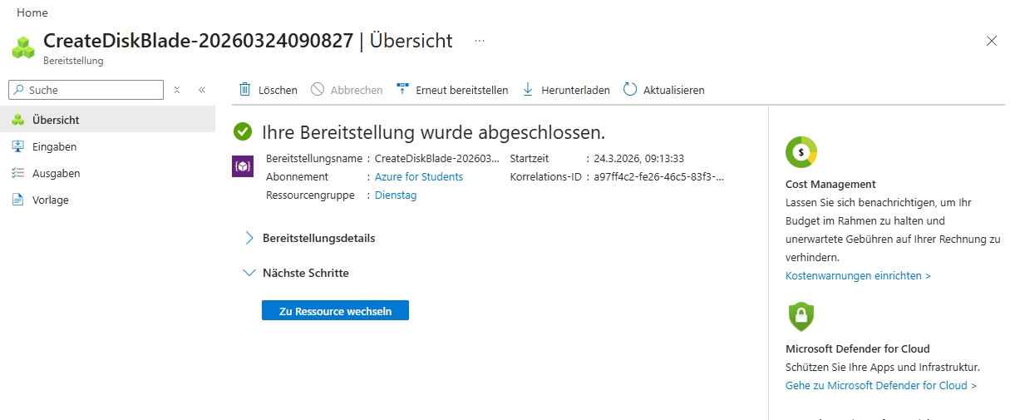
Task: Open the Azure for Students subscription link
Action: 419,177
